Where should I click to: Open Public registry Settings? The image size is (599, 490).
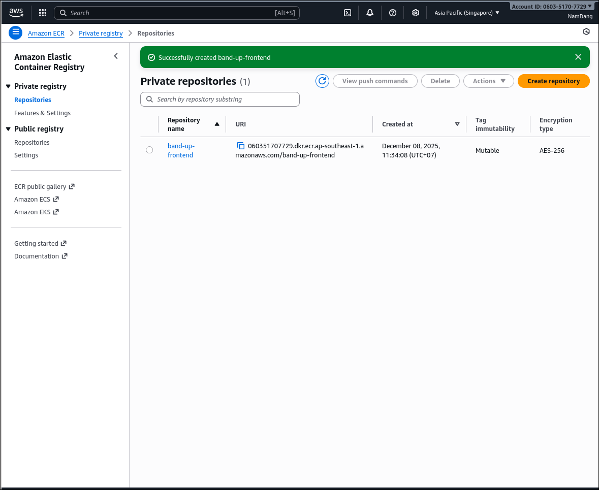pyautogui.click(x=26, y=155)
